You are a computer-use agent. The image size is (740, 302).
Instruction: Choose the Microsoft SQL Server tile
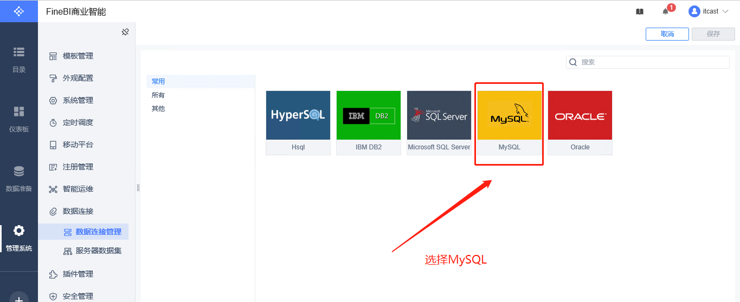coord(439,123)
